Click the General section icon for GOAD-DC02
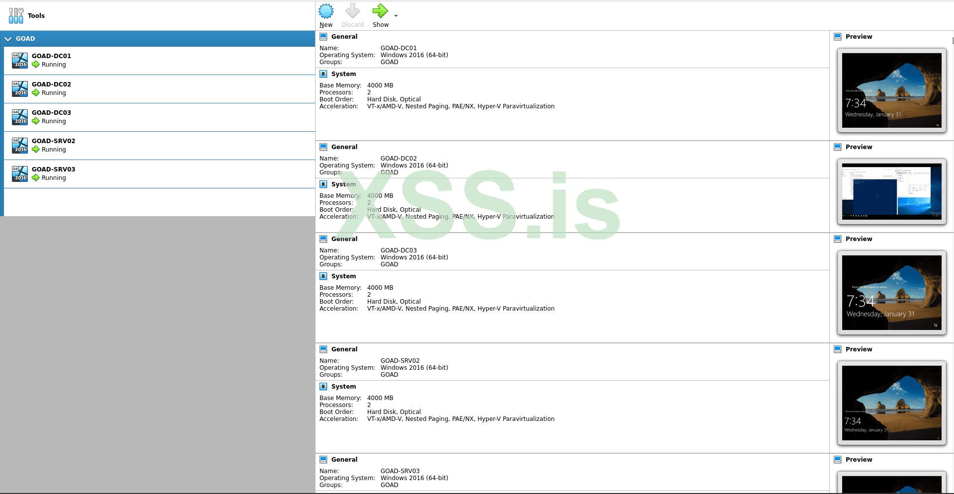Image resolution: width=954 pixels, height=494 pixels. tap(323, 147)
